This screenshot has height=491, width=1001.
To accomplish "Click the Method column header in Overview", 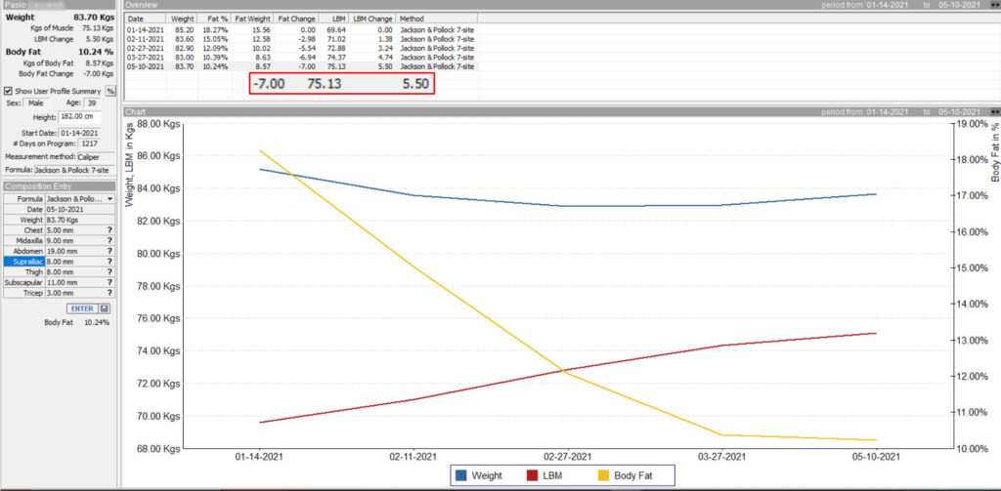I will (x=413, y=18).
